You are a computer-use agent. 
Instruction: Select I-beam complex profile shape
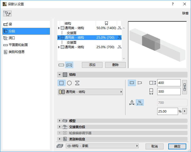[x=77, y=83]
